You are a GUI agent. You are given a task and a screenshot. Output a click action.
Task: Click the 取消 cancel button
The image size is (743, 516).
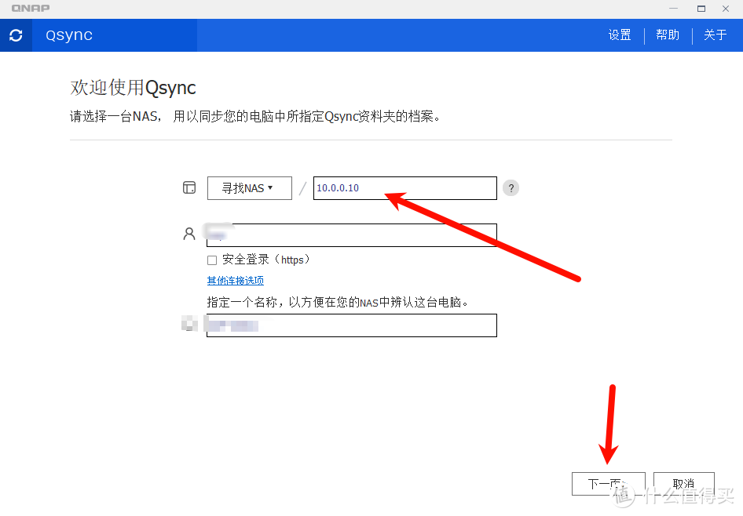coord(683,483)
